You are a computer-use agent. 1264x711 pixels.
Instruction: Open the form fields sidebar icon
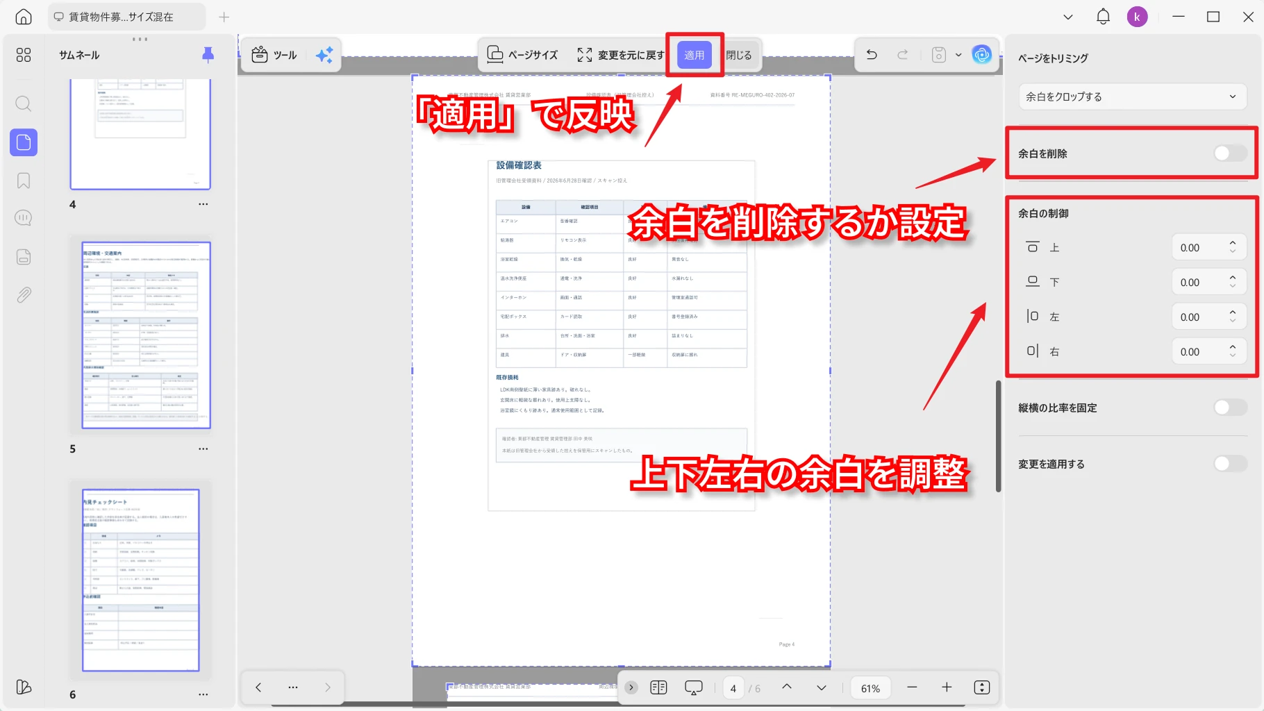24,257
